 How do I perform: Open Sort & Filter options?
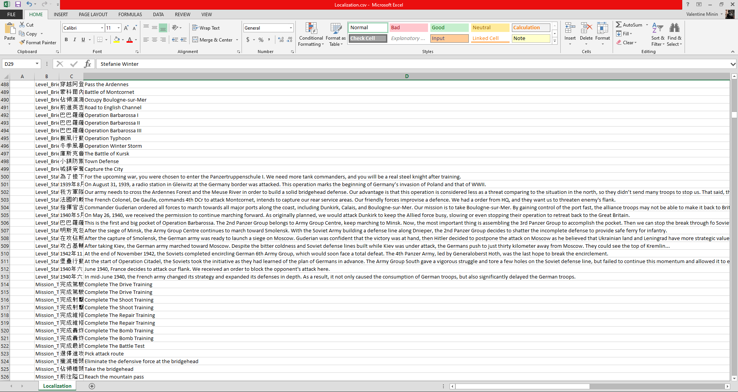tap(658, 34)
